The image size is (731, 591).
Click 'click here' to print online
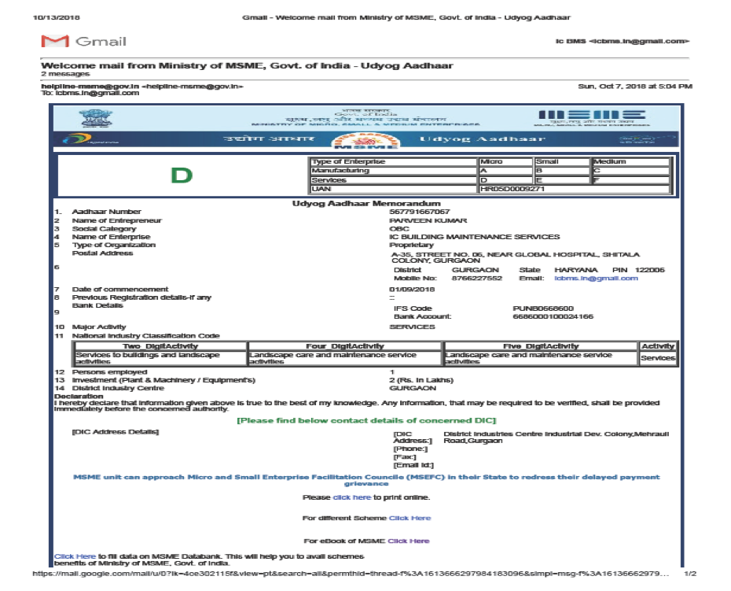pyautogui.click(x=351, y=497)
